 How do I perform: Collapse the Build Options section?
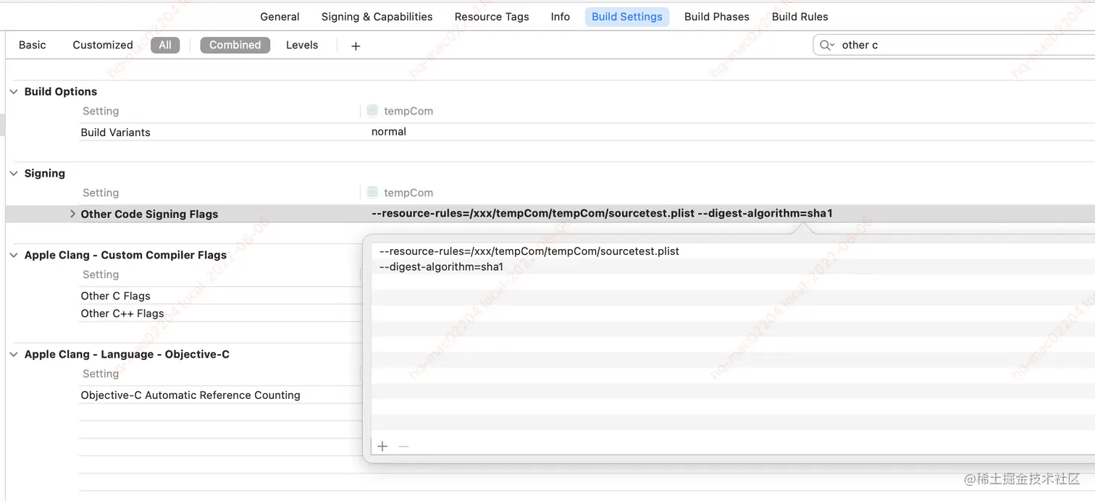(14, 92)
